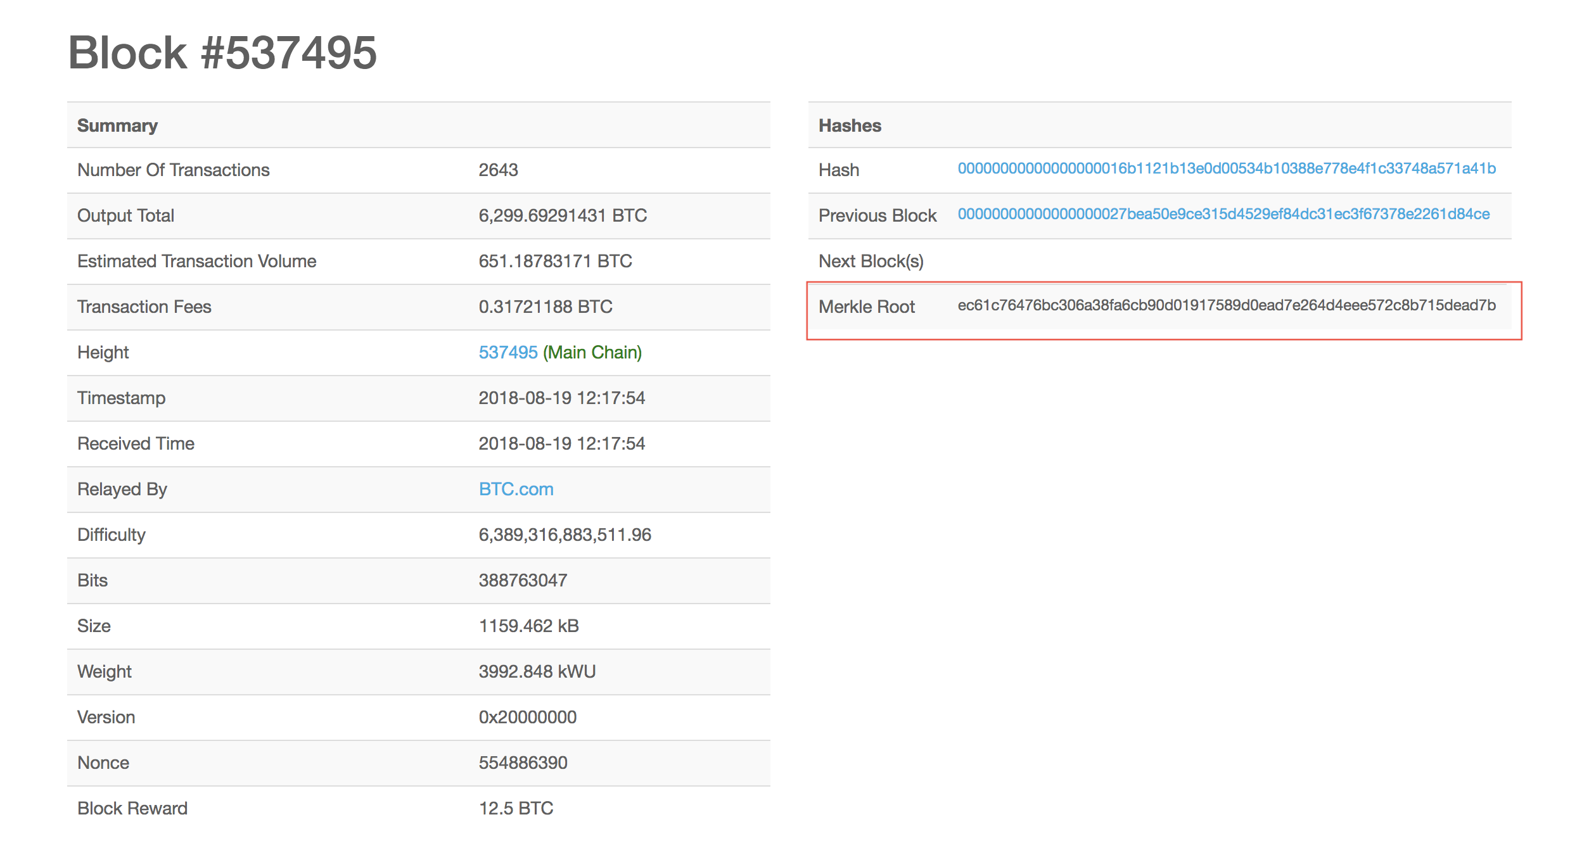1589x855 pixels.
Task: Click the Number Of Transactions value 2643
Action: click(498, 170)
